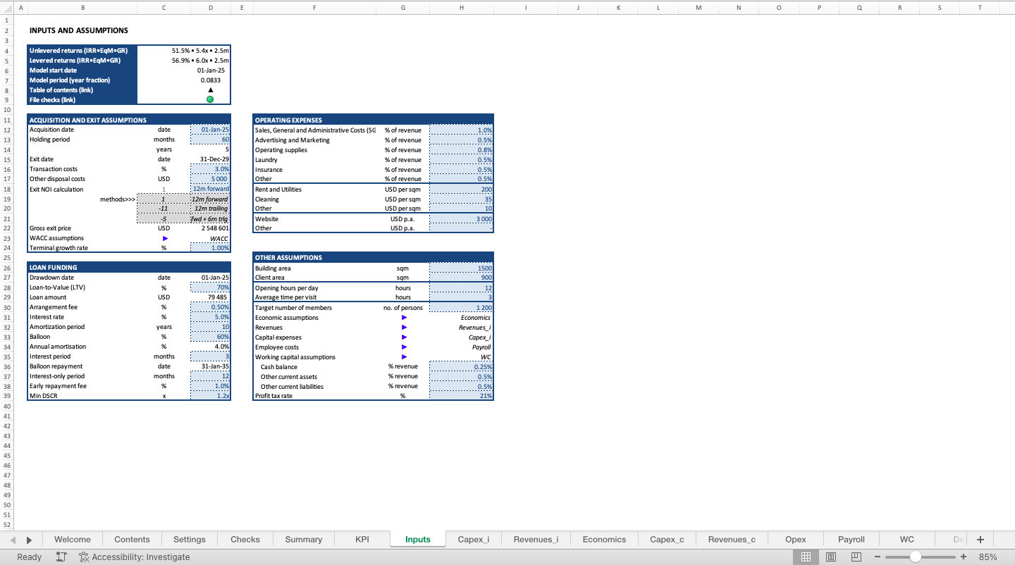
Task: Select the Normal view icon
Action: (806, 557)
